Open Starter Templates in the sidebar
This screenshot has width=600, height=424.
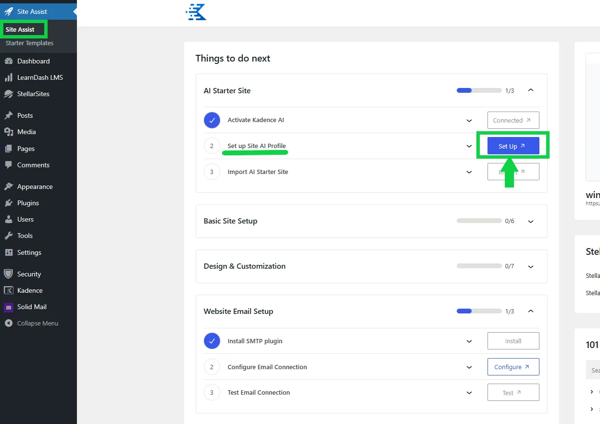click(x=29, y=43)
